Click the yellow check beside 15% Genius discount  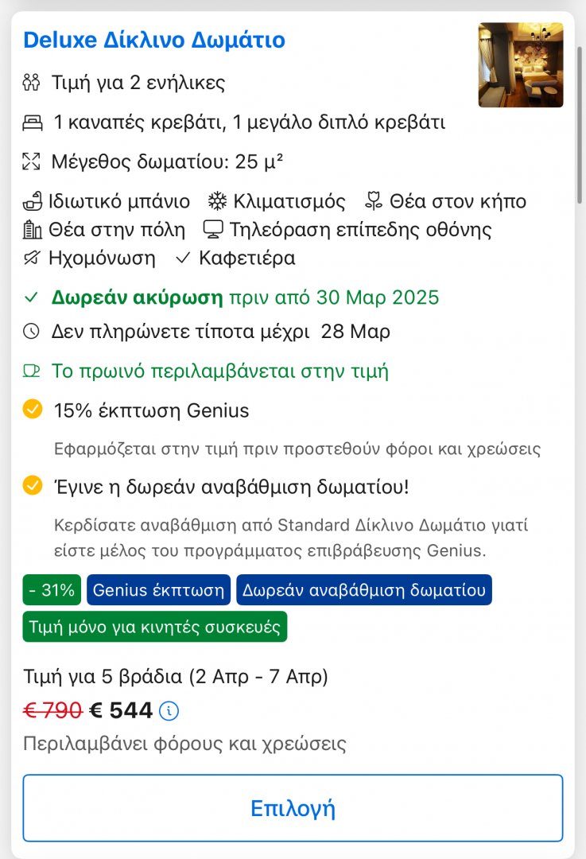pos(33,410)
